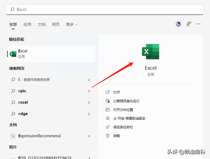210x159 pixels.
Task: Click magnifier icon beside 'E - 查看网络搜索结果'
Action: pos(13,80)
